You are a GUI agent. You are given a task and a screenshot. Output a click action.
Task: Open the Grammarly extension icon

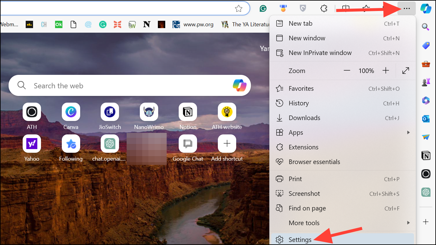[x=263, y=8]
